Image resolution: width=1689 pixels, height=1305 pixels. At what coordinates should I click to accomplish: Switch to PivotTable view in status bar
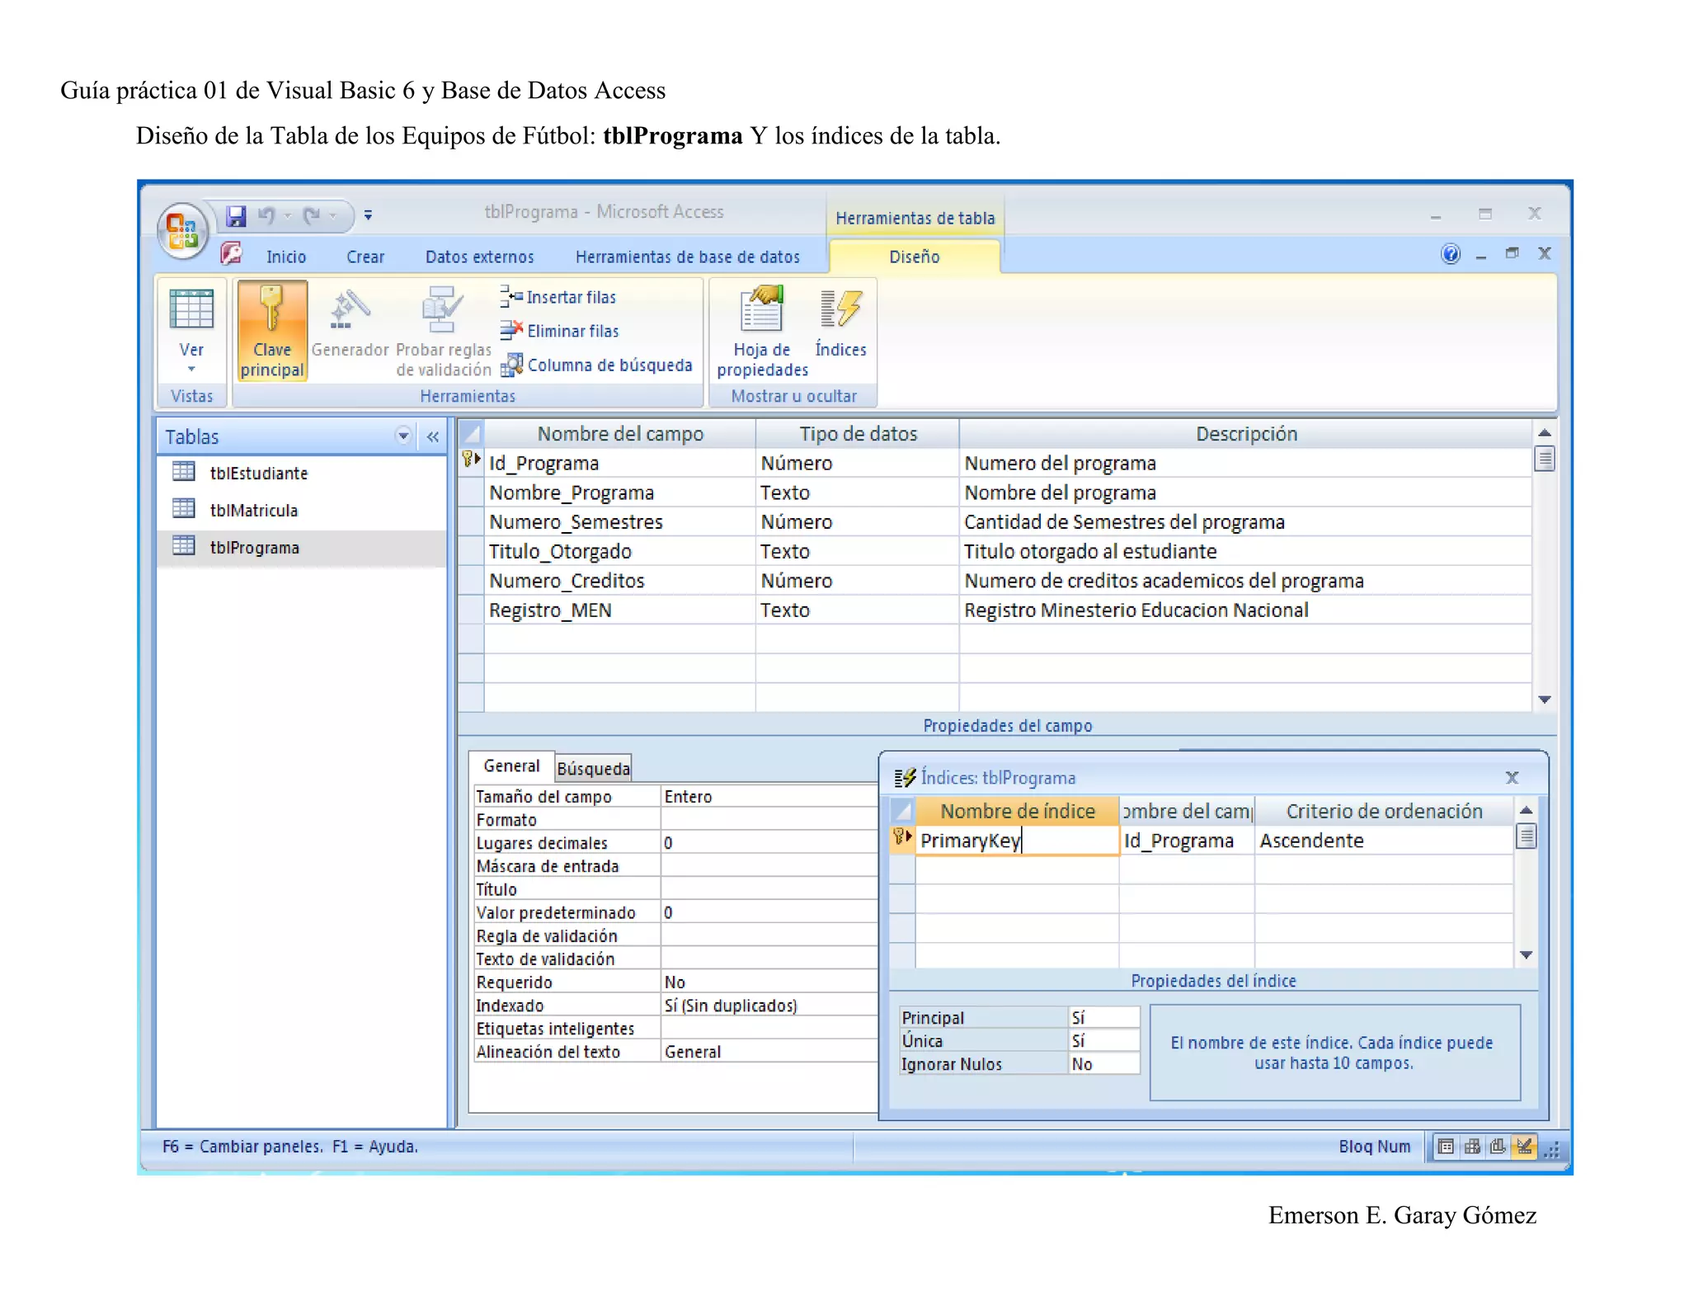coord(1472,1147)
